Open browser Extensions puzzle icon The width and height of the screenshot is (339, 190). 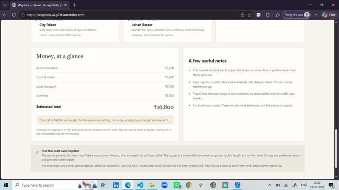[267, 15]
